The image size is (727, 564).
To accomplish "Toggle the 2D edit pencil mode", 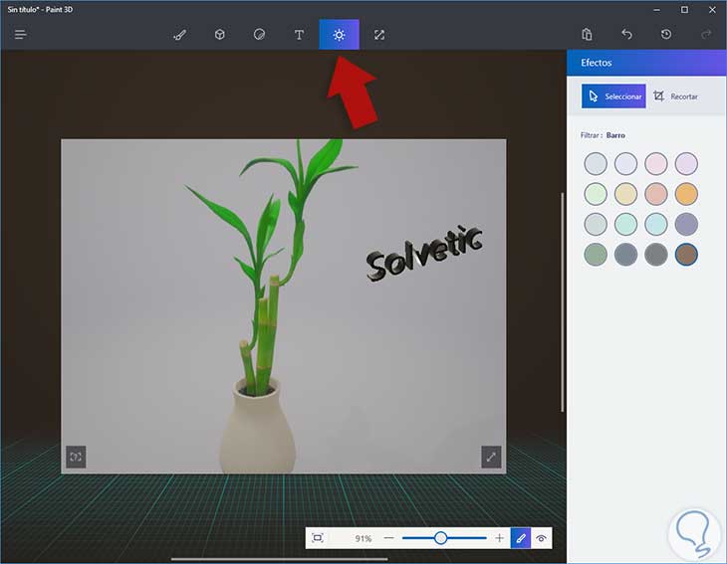I will tap(519, 538).
